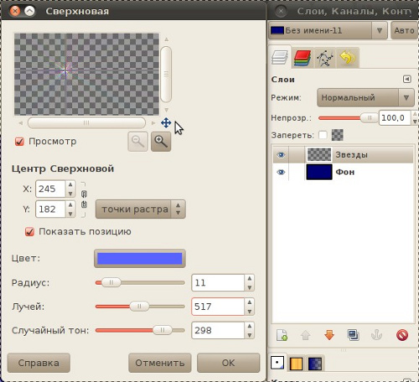Increase the layer opacity value

click(415, 114)
